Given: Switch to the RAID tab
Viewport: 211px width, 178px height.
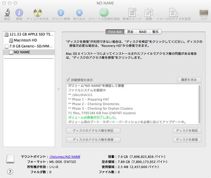Looking at the screenshot, I should (x=142, y=32).
